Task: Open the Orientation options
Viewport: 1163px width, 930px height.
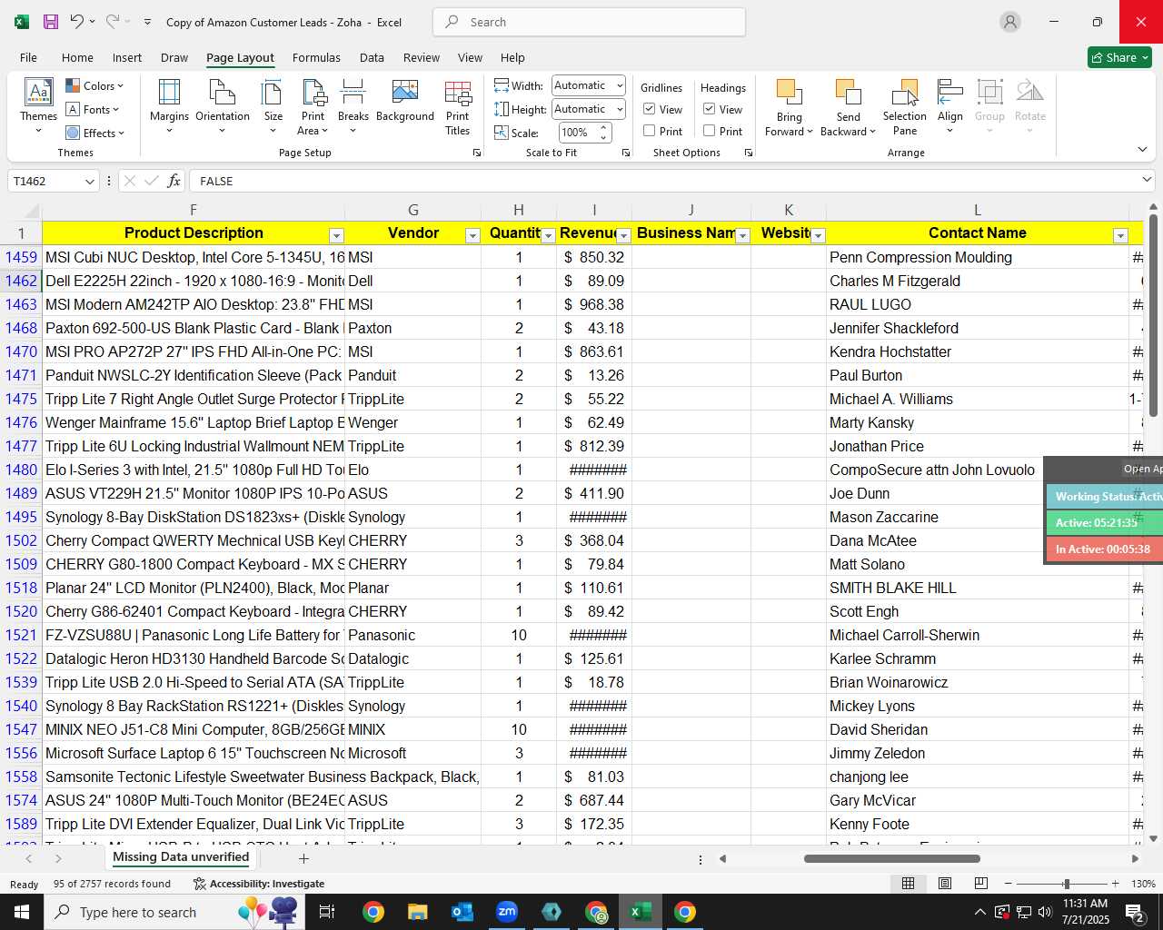Action: (223, 106)
